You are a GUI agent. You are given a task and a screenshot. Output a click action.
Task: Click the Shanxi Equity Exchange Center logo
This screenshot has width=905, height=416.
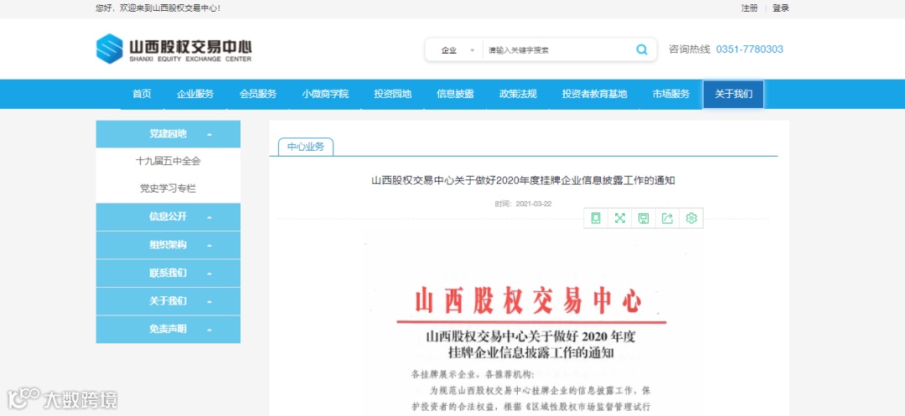point(173,49)
